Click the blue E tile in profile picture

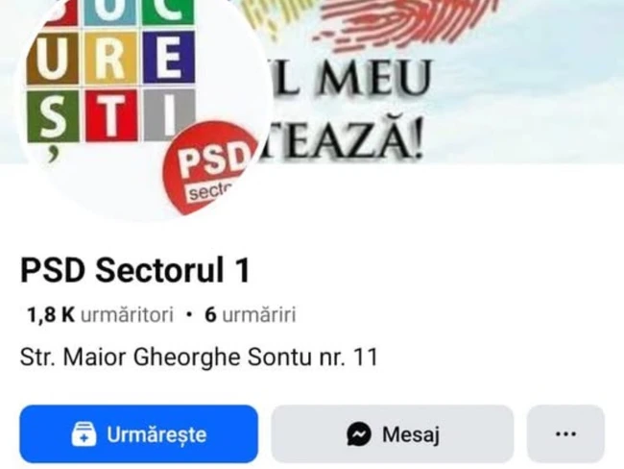168,58
